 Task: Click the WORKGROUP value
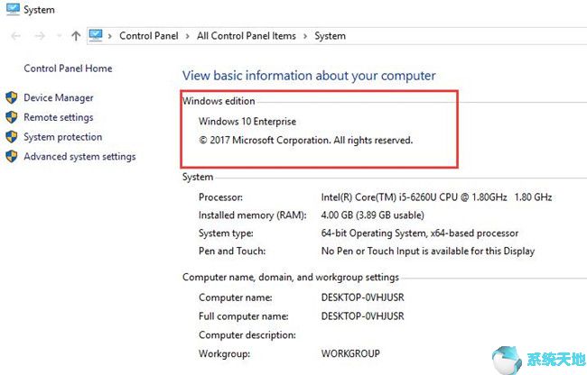click(x=350, y=353)
